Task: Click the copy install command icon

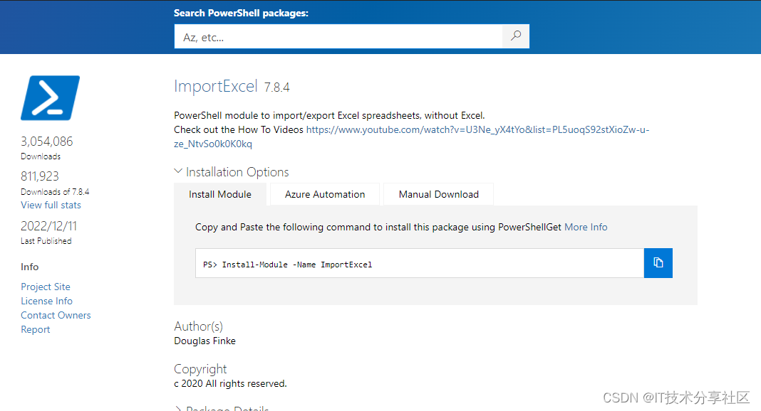Action: (658, 263)
